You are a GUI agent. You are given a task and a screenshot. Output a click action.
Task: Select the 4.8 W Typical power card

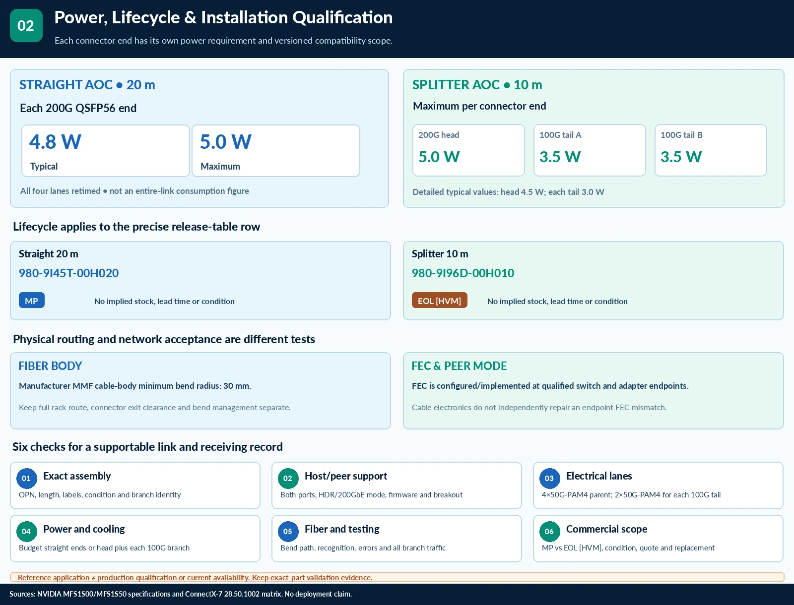point(106,151)
